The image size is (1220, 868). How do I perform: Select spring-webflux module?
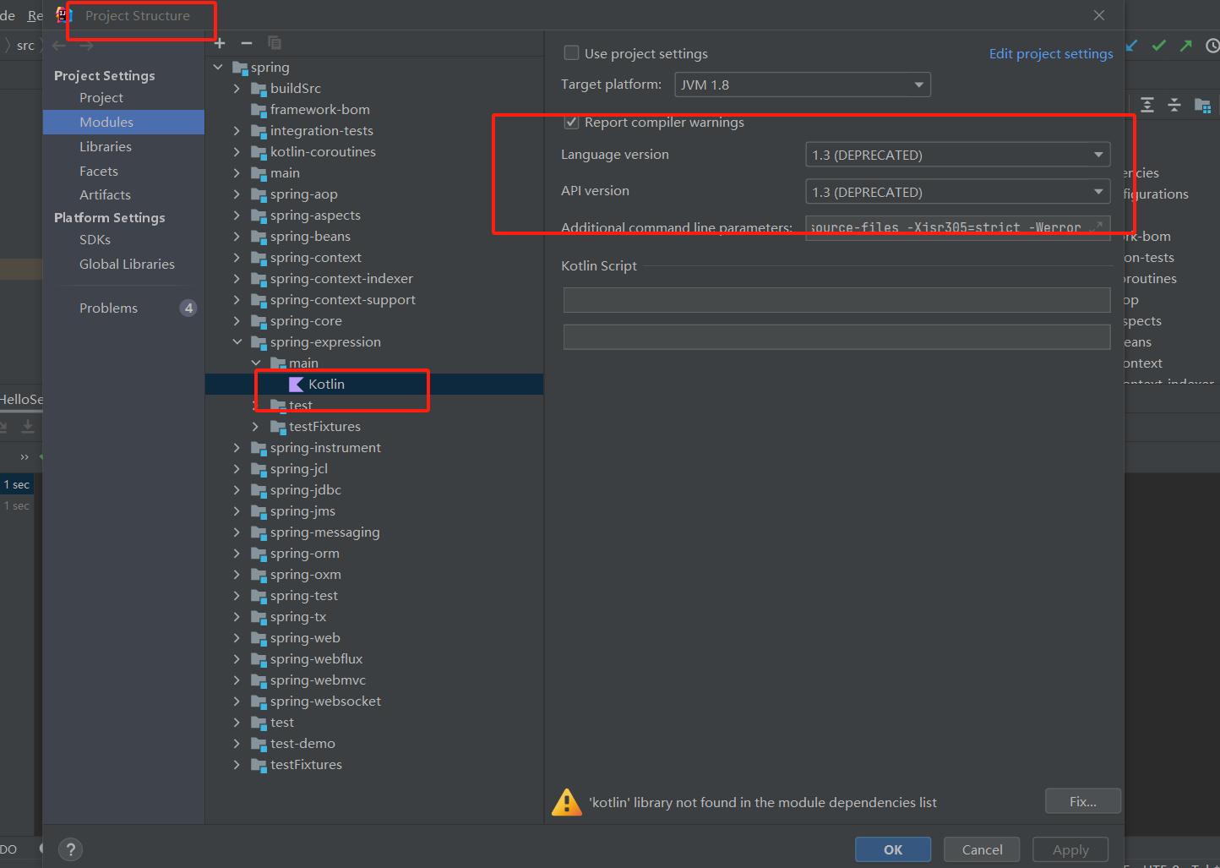316,659
